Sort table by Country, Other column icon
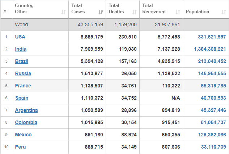 [x=63, y=12]
